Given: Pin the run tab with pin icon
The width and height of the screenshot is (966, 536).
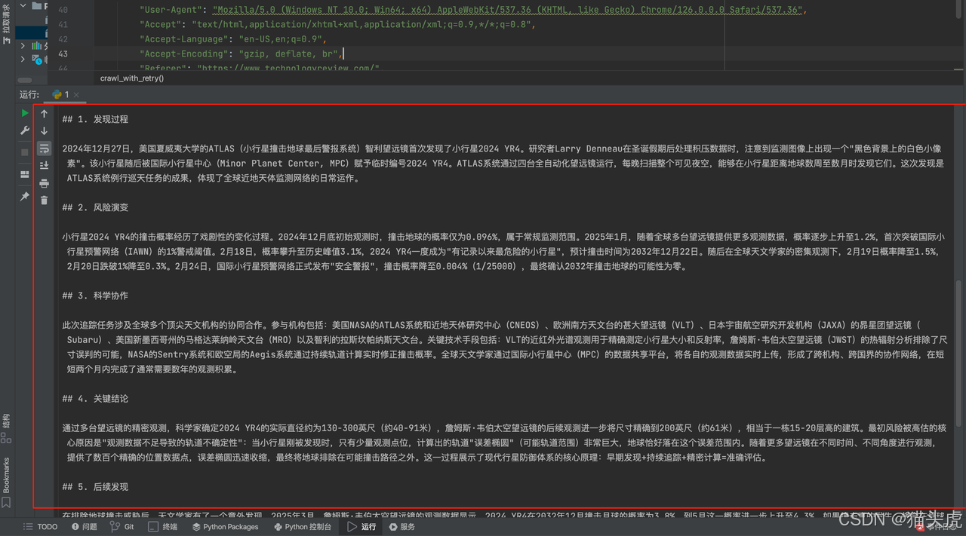Looking at the screenshot, I should click(x=25, y=196).
